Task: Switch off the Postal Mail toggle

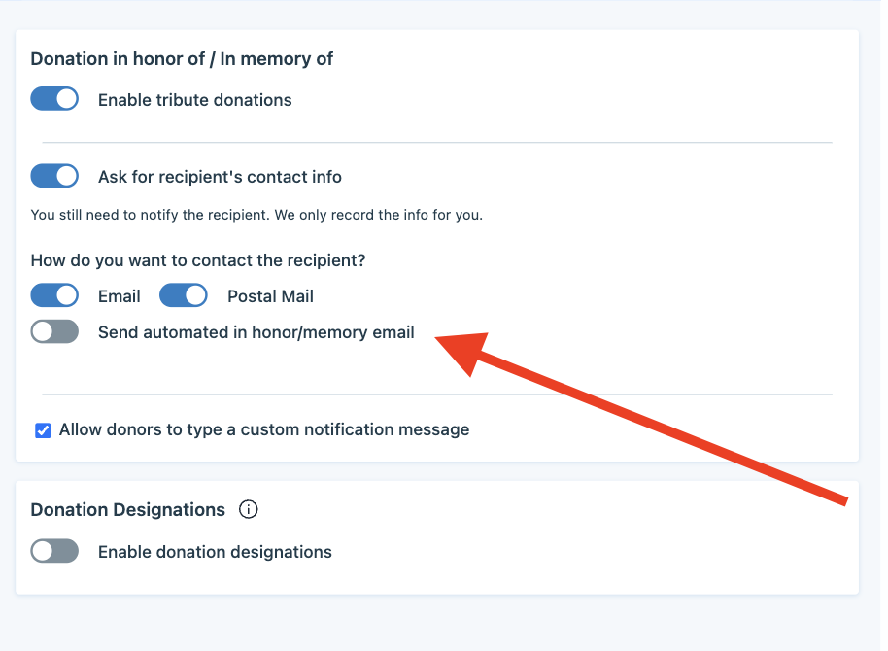Action: (x=184, y=295)
